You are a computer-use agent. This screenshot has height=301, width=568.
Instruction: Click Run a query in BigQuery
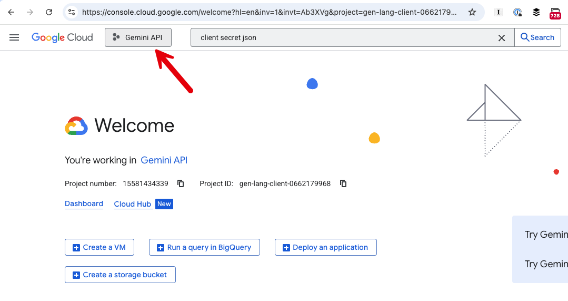tap(204, 247)
